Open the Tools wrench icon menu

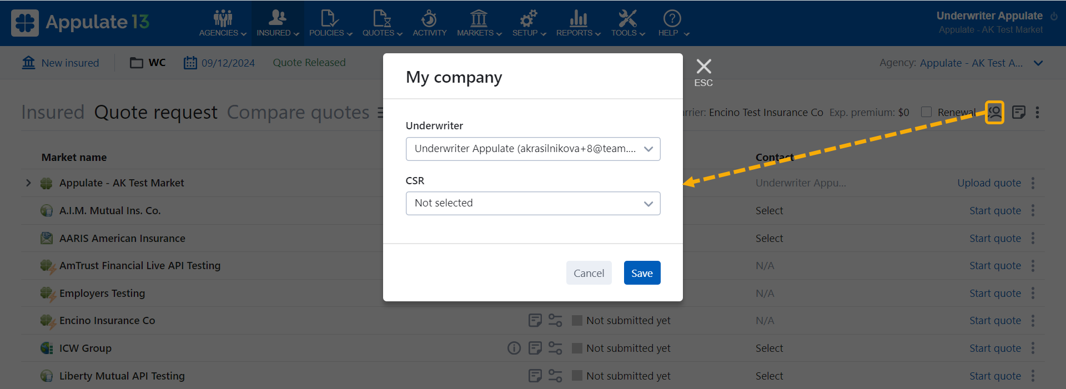[627, 19]
